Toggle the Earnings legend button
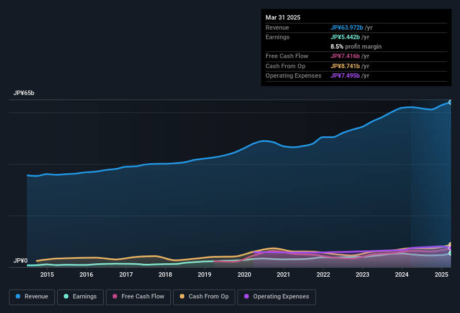Image resolution: width=460 pixels, height=313 pixels. [80, 297]
